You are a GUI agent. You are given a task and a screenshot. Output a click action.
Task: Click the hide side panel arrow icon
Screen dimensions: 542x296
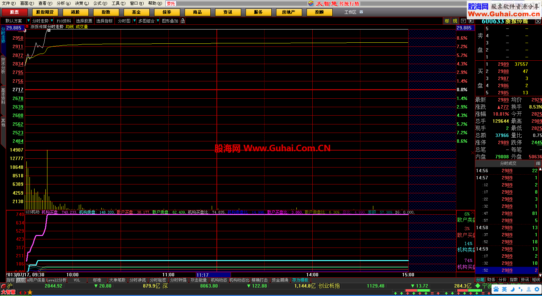471,21
